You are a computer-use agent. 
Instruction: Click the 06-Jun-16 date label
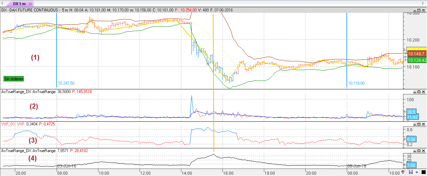tap(357, 166)
